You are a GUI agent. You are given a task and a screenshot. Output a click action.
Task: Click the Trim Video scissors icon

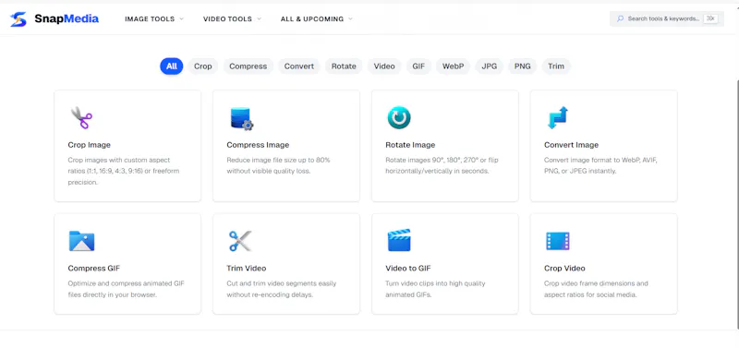point(240,241)
